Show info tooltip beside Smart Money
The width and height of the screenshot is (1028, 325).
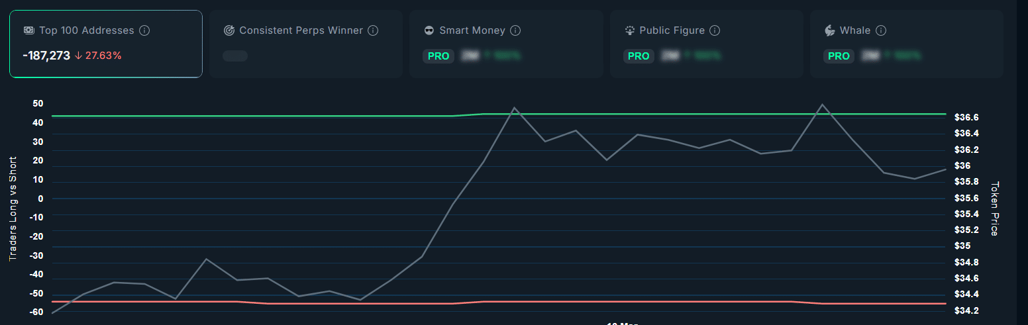coord(515,30)
